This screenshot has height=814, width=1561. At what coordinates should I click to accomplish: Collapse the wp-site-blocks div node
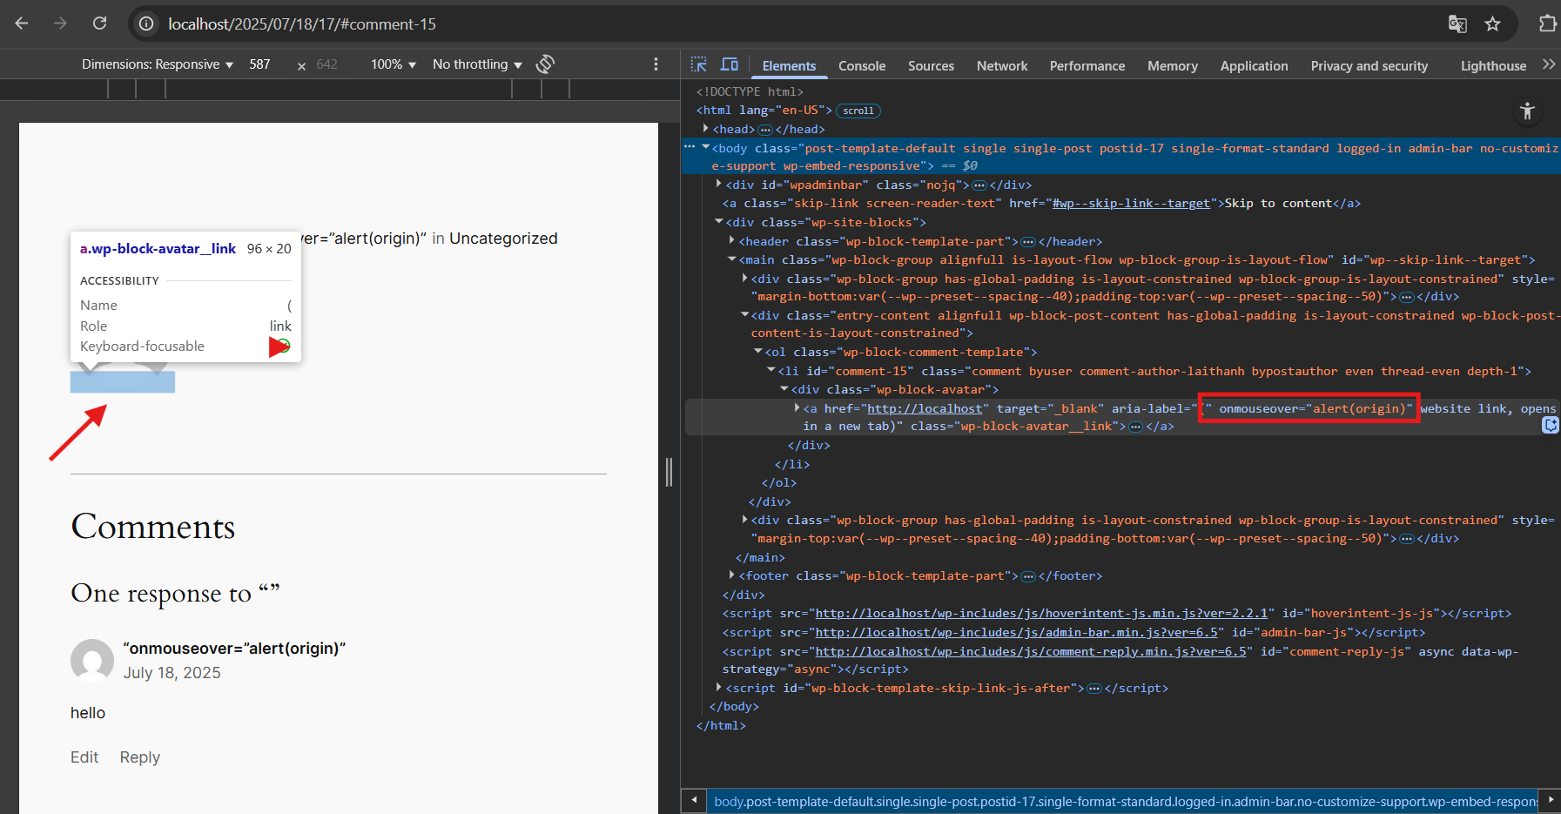[x=718, y=221]
